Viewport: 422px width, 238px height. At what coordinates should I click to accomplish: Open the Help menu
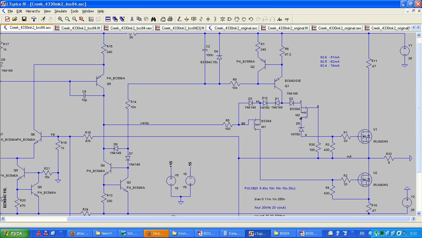coord(101,11)
